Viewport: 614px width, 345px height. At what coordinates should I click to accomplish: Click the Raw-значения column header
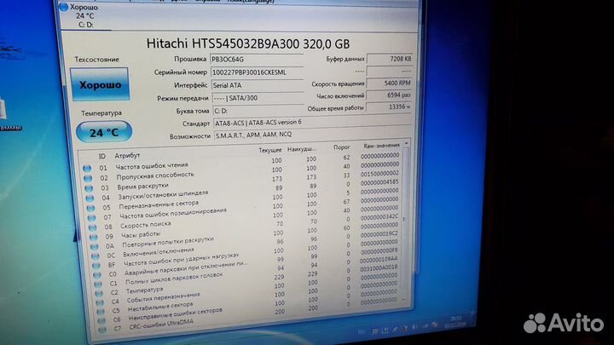point(382,146)
